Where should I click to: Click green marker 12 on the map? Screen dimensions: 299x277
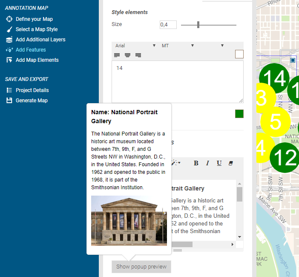[285, 158]
